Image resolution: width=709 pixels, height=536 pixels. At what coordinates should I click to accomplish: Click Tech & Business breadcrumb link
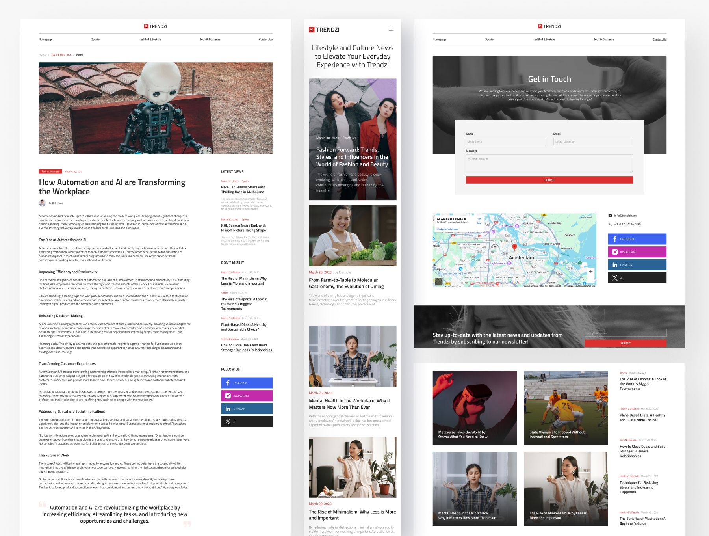click(x=61, y=55)
